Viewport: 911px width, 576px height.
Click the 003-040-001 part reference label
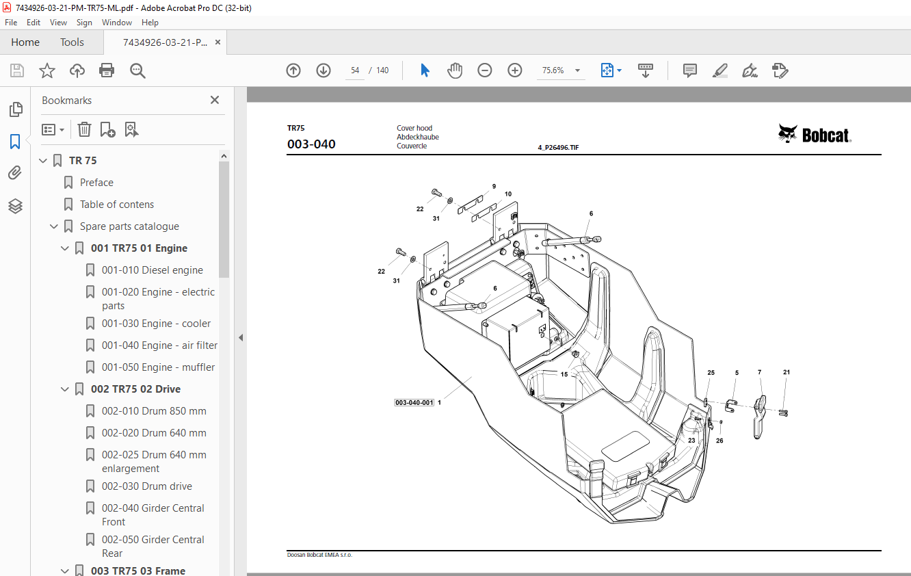pos(414,403)
